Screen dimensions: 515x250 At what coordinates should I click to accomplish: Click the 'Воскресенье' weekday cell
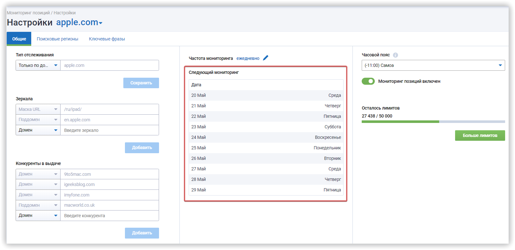tap(328, 137)
